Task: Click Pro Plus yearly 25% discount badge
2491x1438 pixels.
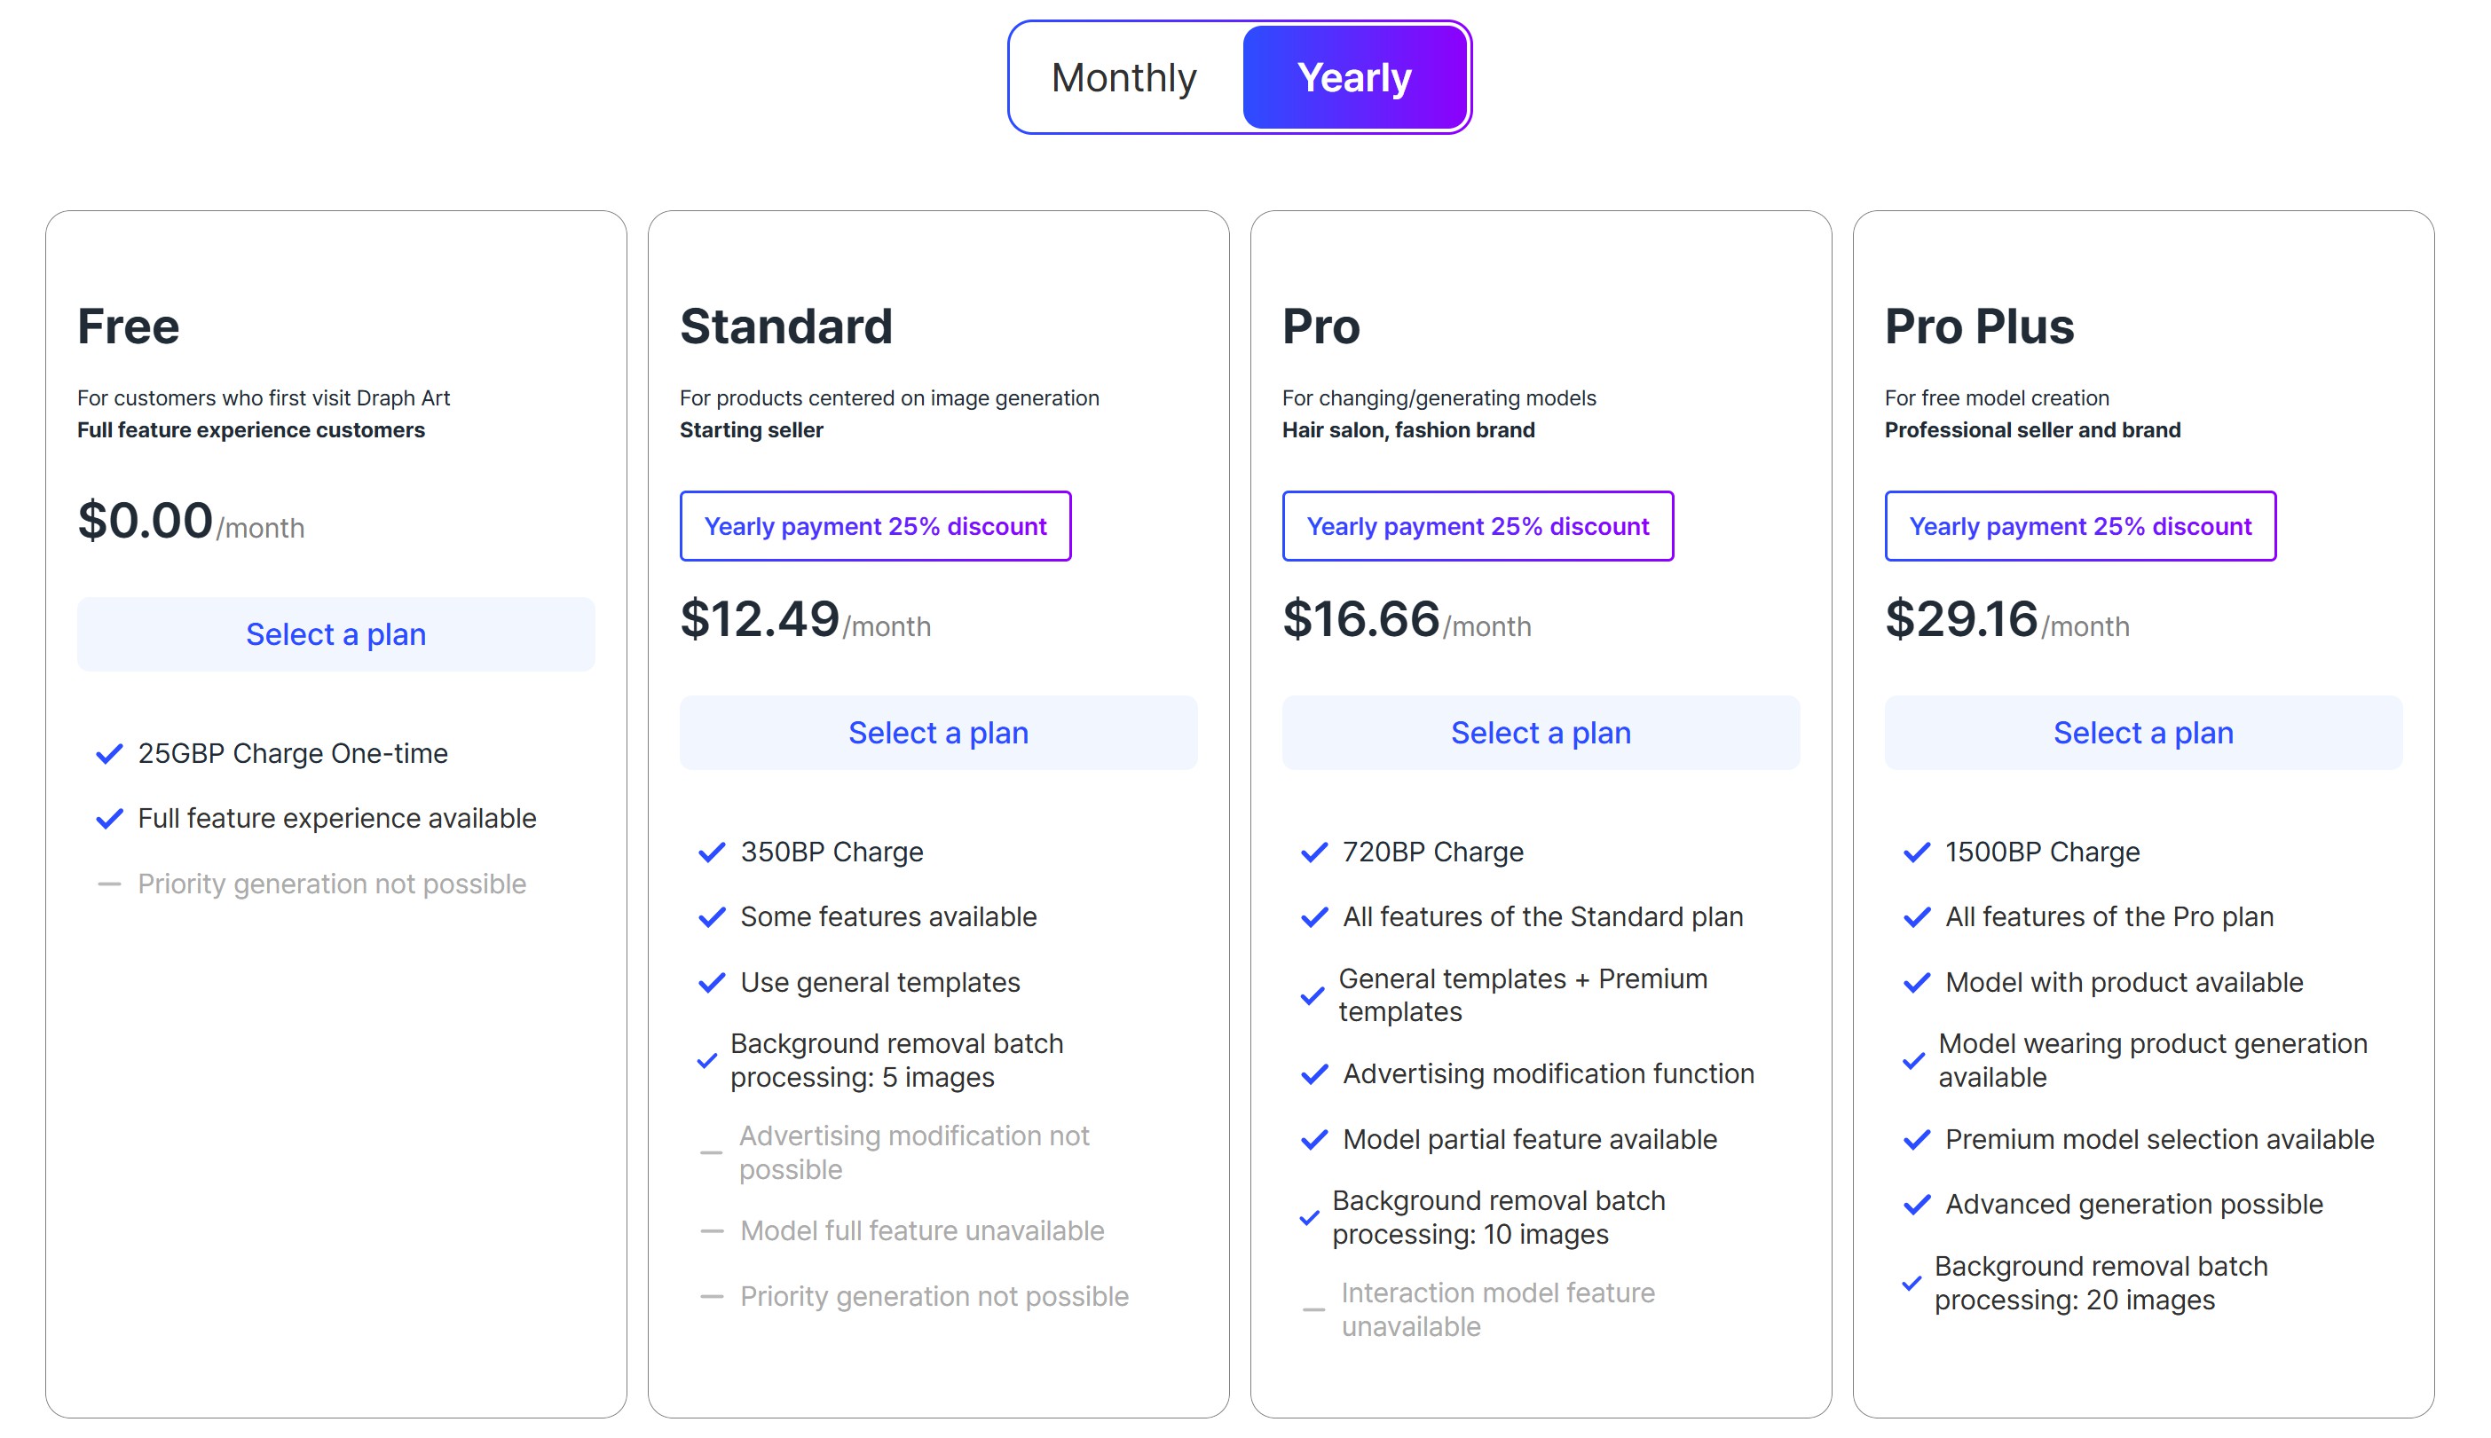Action: pos(2080,526)
